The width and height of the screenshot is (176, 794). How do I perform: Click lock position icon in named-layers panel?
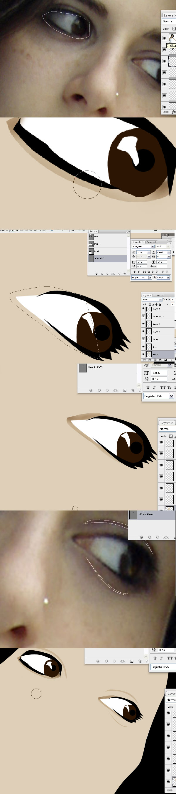click(x=156, y=304)
